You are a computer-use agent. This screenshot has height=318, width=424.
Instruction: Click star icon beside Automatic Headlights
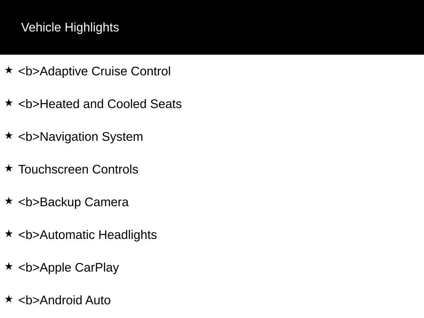point(9,234)
